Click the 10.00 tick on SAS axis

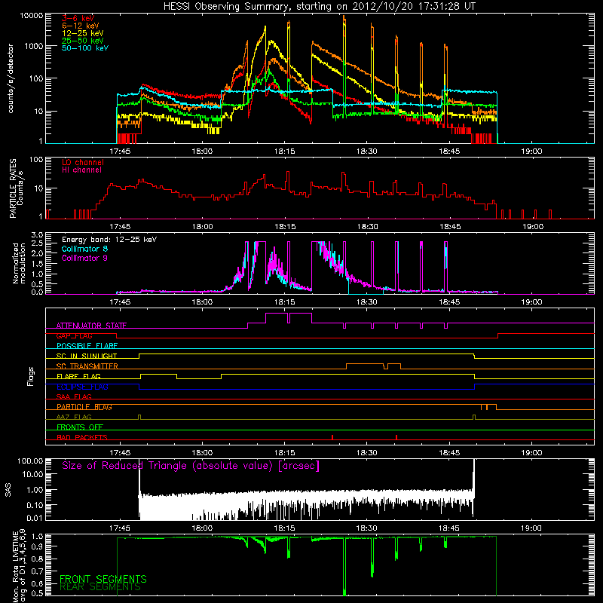[32, 474]
